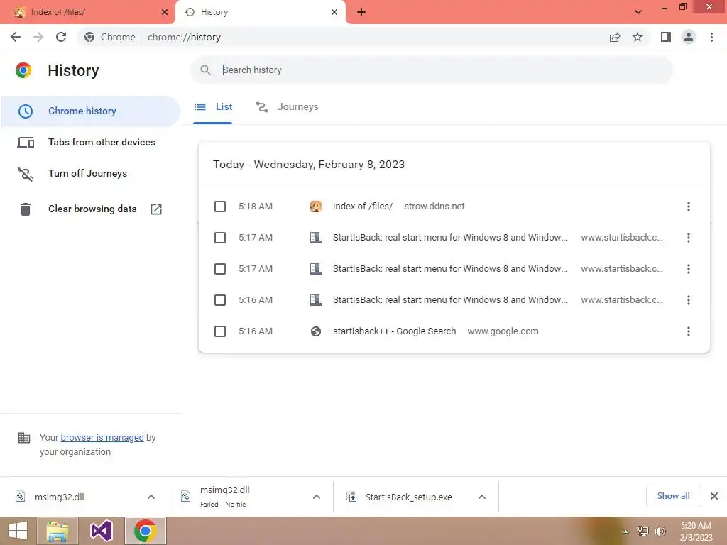Open the StartIsBack_setup.exe download
Viewport: 727px width, 545px height.
[x=408, y=497]
